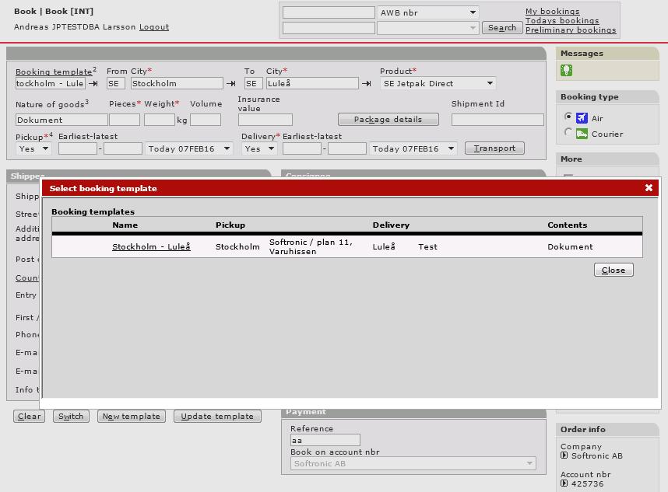Screen dimensions: 668x492
Task: Open the Product SE Jetpak Direct dropdown
Action: click(x=438, y=84)
